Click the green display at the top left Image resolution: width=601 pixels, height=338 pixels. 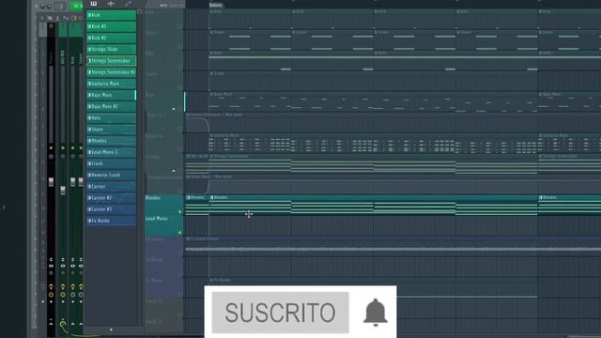click(76, 6)
